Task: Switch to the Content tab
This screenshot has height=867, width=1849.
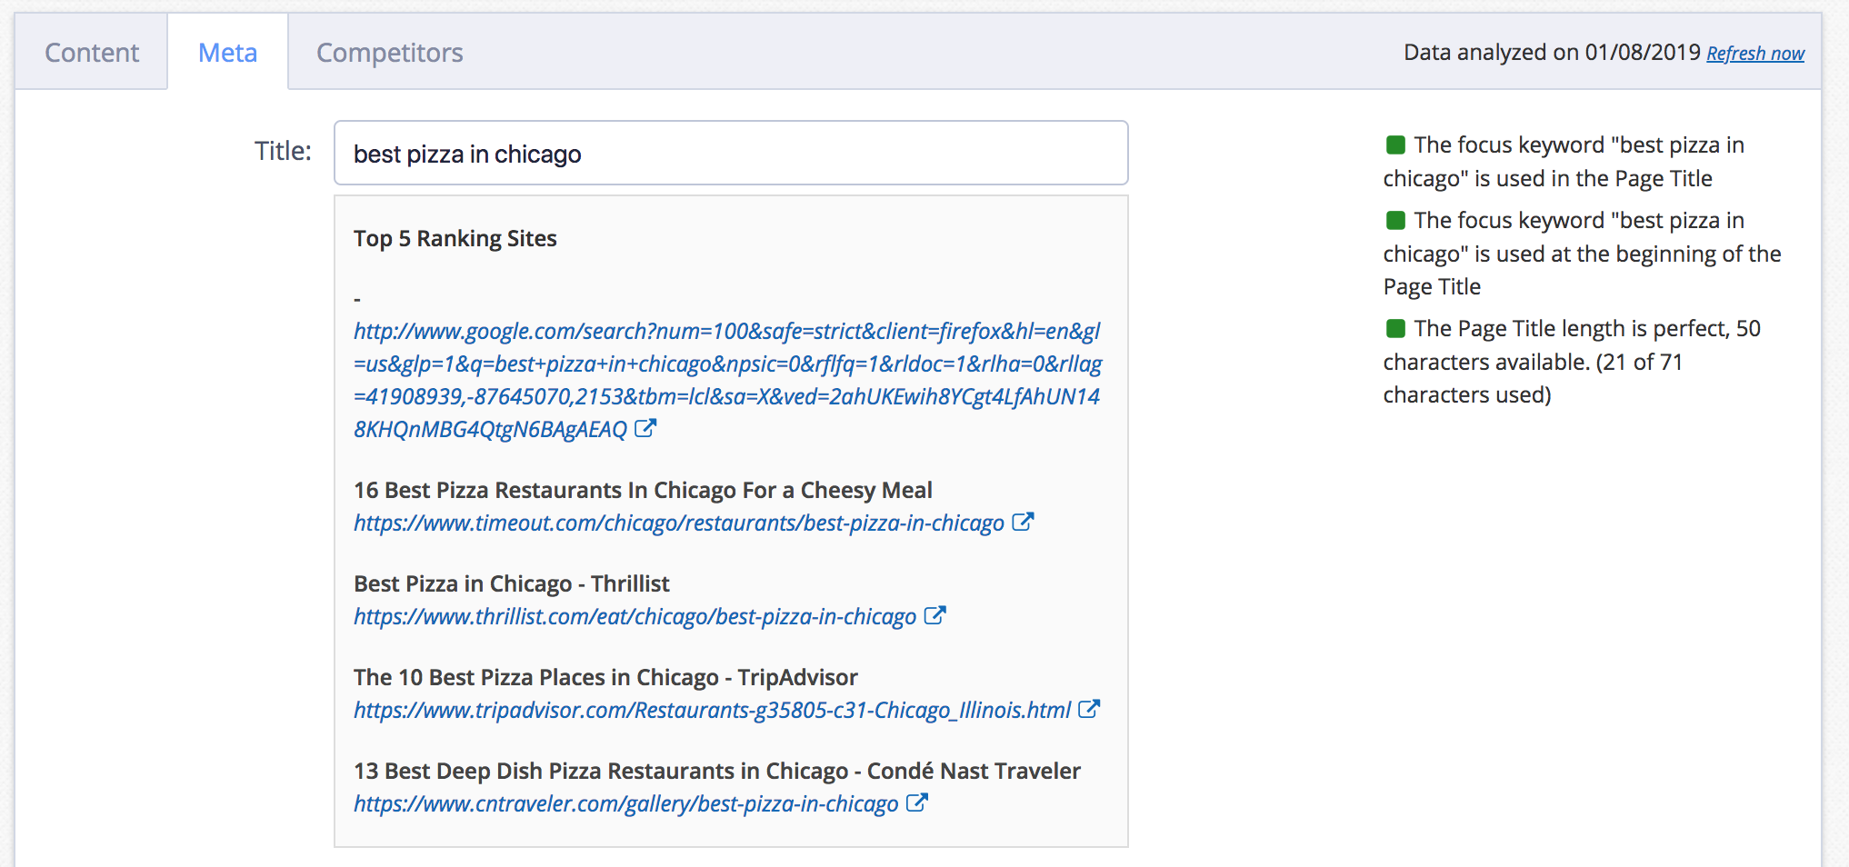Action: click(x=92, y=53)
